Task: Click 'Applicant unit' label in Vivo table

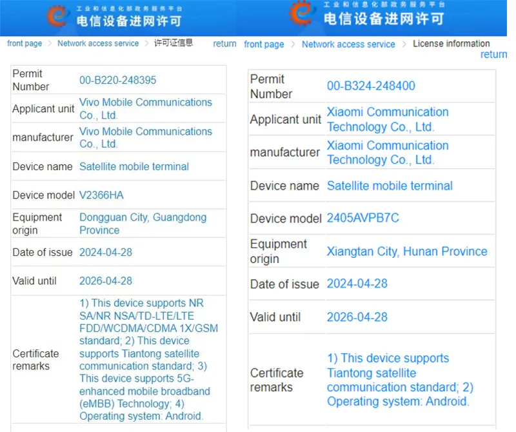Action: coord(43,109)
